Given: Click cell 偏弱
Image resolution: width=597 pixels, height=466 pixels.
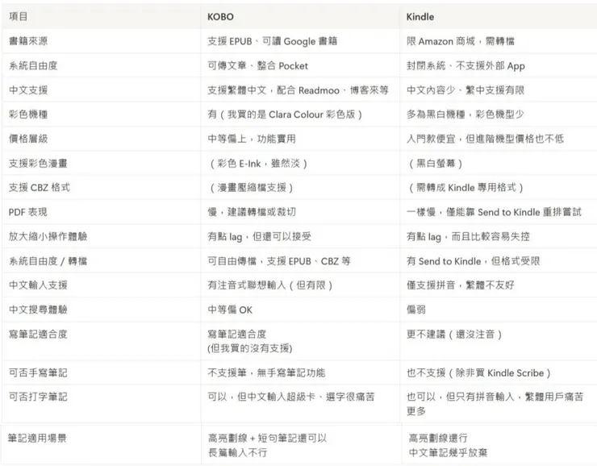Looking at the screenshot, I should (x=416, y=310).
